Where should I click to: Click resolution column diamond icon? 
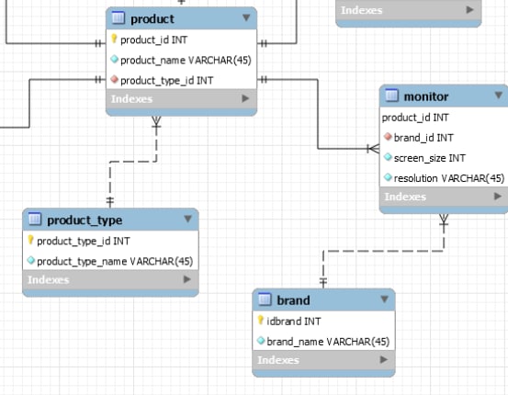[x=388, y=177]
